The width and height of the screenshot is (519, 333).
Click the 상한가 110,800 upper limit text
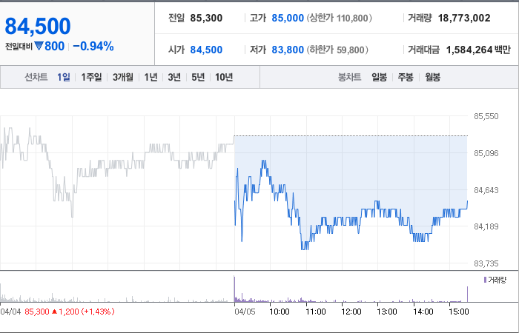click(340, 18)
